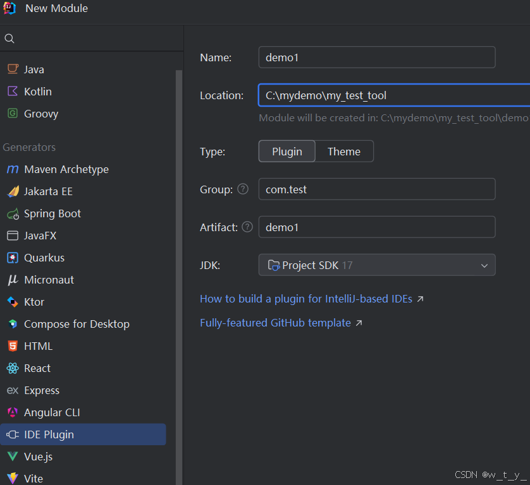The height and width of the screenshot is (485, 530).
Task: Click the Vue.js V icon
Action: [x=13, y=457]
